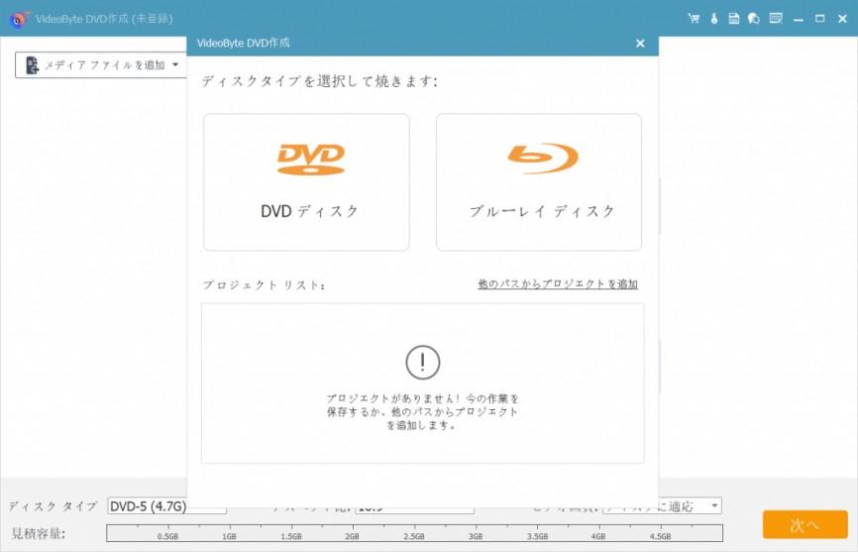Open the DVD-5 (4.7G) disc type dropdown
This screenshot has width=858, height=552.
[166, 506]
